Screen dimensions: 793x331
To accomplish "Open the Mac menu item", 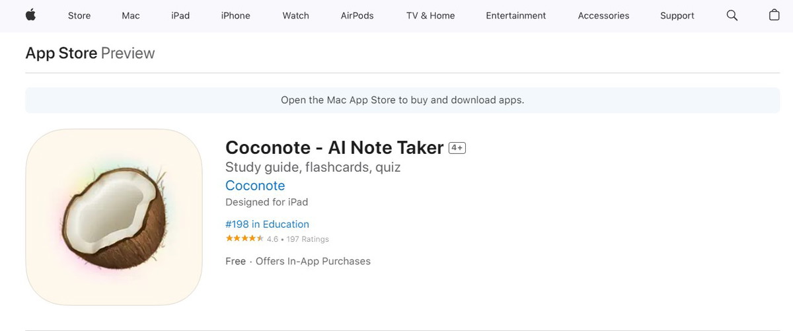I will tap(131, 15).
